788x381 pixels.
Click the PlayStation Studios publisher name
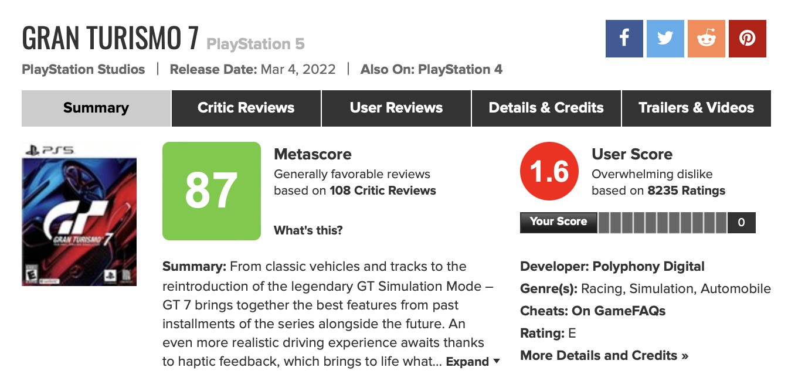83,69
